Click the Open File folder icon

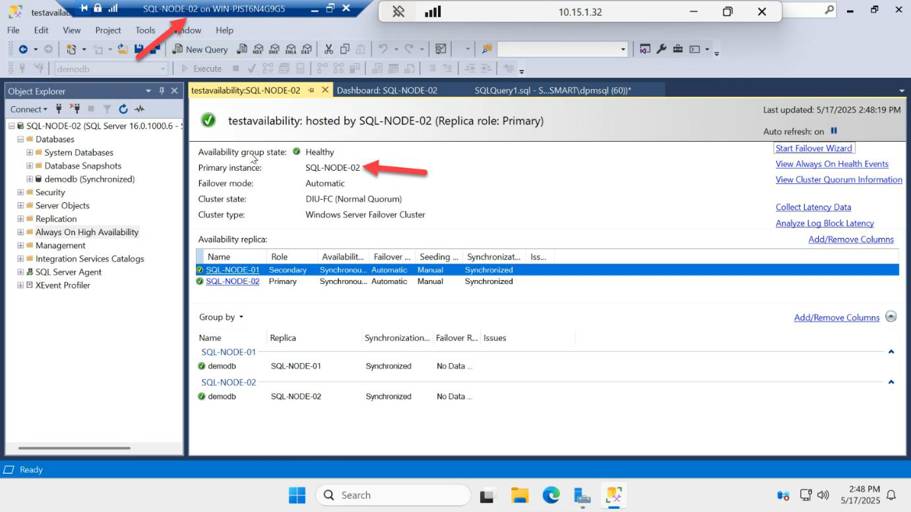(x=123, y=49)
